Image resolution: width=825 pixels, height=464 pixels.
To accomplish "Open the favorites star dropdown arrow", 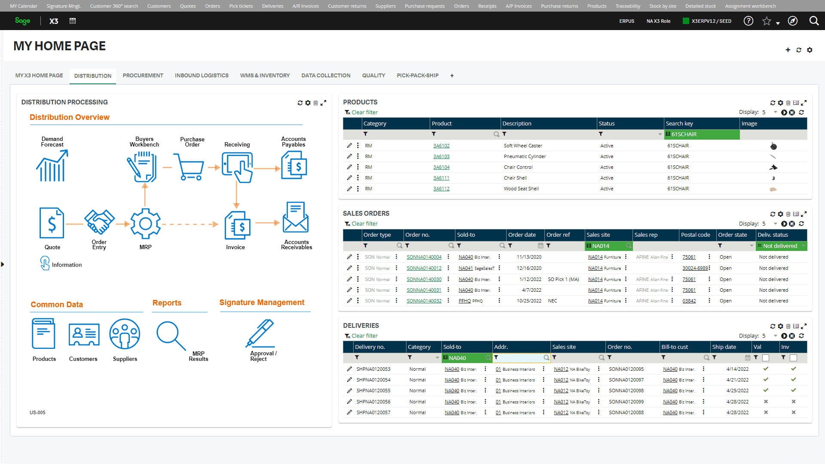I will 778,23.
